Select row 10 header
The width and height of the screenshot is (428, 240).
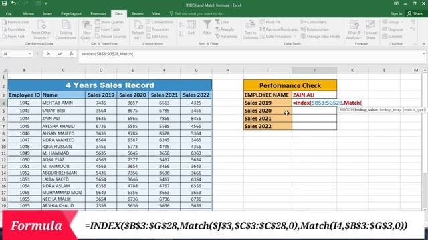click(4, 147)
